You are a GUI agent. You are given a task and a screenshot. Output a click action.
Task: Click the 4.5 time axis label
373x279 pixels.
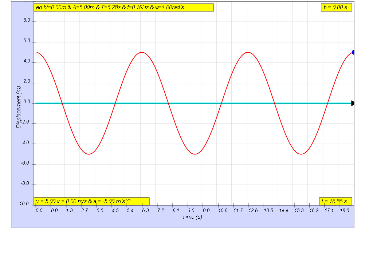[x=115, y=210]
